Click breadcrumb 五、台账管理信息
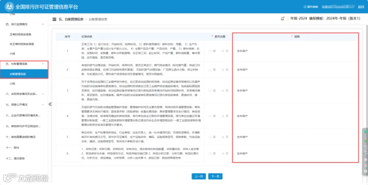The image size is (368, 185). 71,19
